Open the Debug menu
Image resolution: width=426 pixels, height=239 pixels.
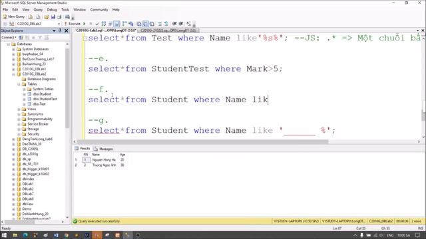(x=52, y=9)
